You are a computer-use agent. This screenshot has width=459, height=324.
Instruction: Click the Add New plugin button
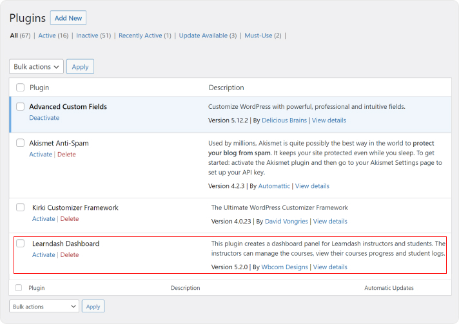pos(68,18)
